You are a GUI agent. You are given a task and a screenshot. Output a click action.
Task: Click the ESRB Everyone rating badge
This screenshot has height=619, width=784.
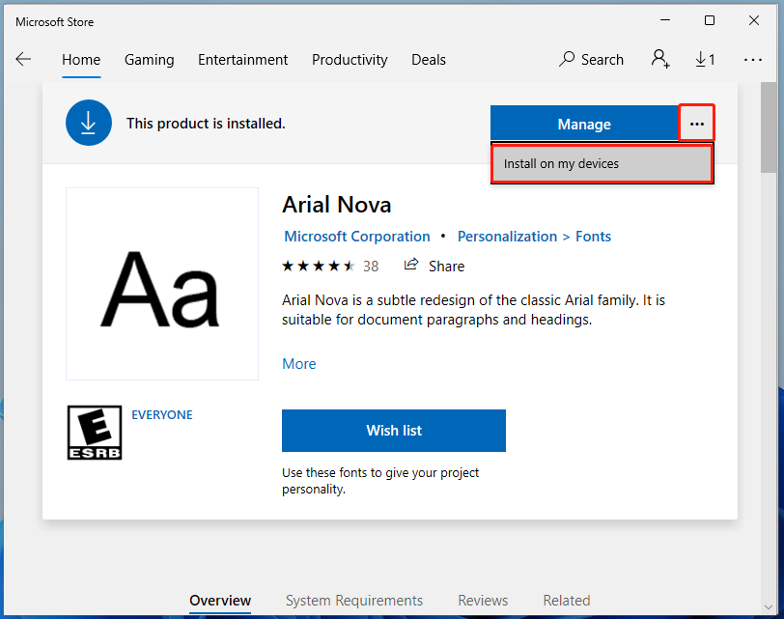pos(95,433)
